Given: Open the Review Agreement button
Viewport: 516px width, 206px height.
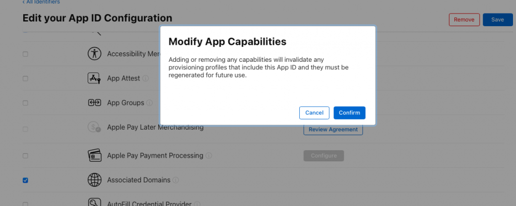Looking at the screenshot, I should (x=333, y=129).
